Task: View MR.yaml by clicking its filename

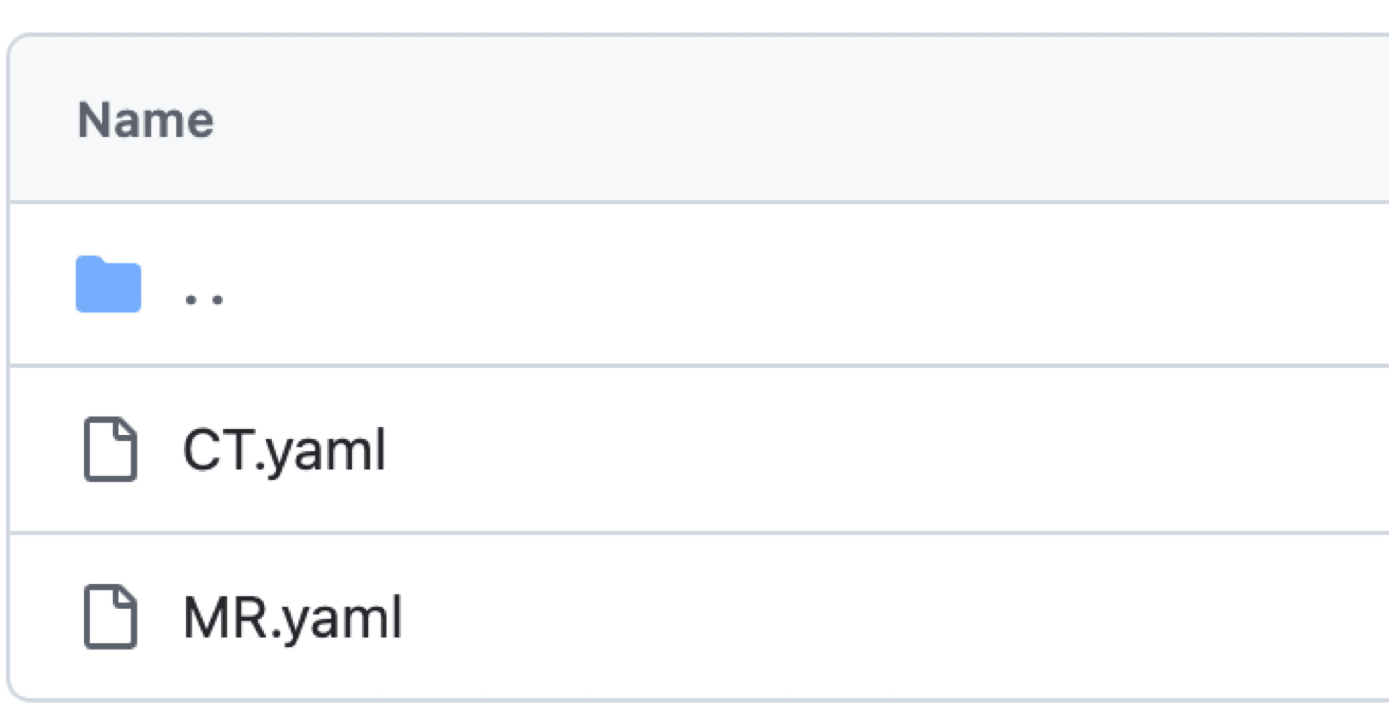Action: tap(292, 618)
